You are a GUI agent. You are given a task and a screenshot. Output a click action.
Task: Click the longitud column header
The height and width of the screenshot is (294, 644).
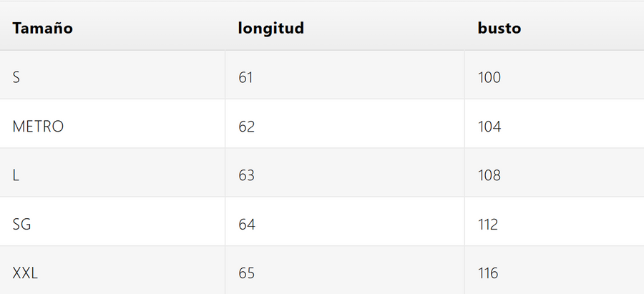point(271,29)
